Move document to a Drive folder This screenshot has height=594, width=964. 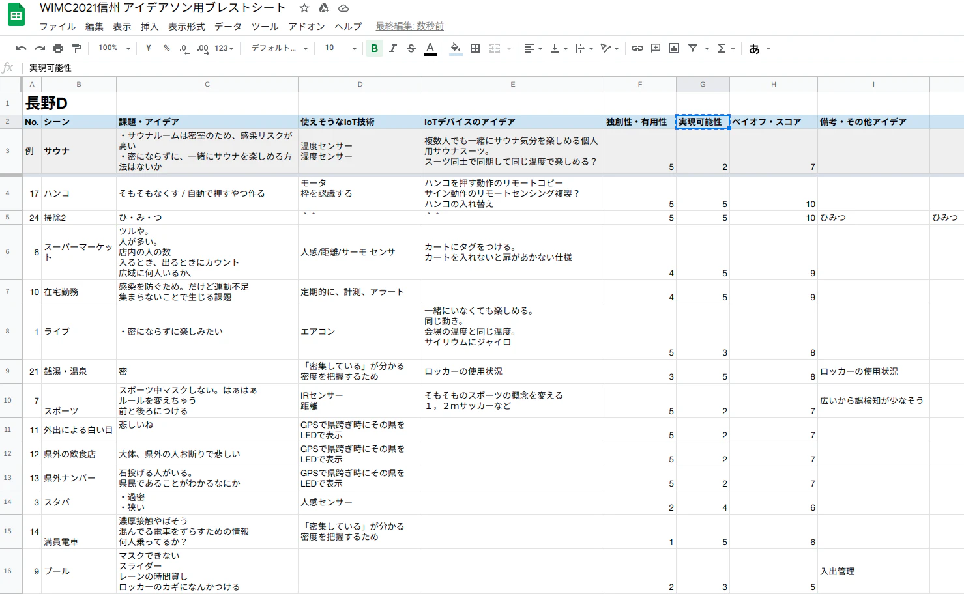[324, 8]
